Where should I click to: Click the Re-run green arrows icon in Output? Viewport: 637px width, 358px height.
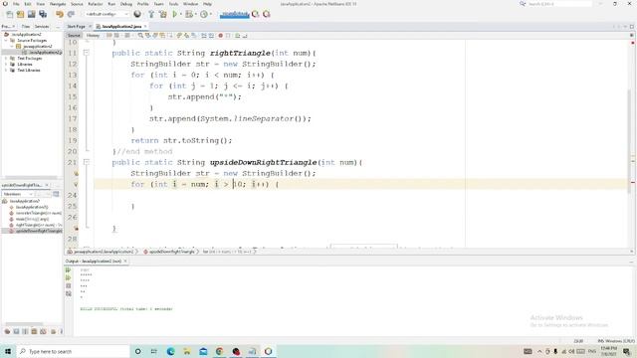pyautogui.click(x=69, y=270)
